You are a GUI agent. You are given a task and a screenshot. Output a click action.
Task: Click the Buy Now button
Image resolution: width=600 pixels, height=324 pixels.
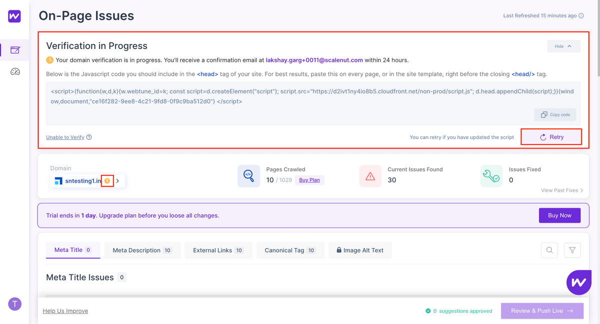coord(559,215)
